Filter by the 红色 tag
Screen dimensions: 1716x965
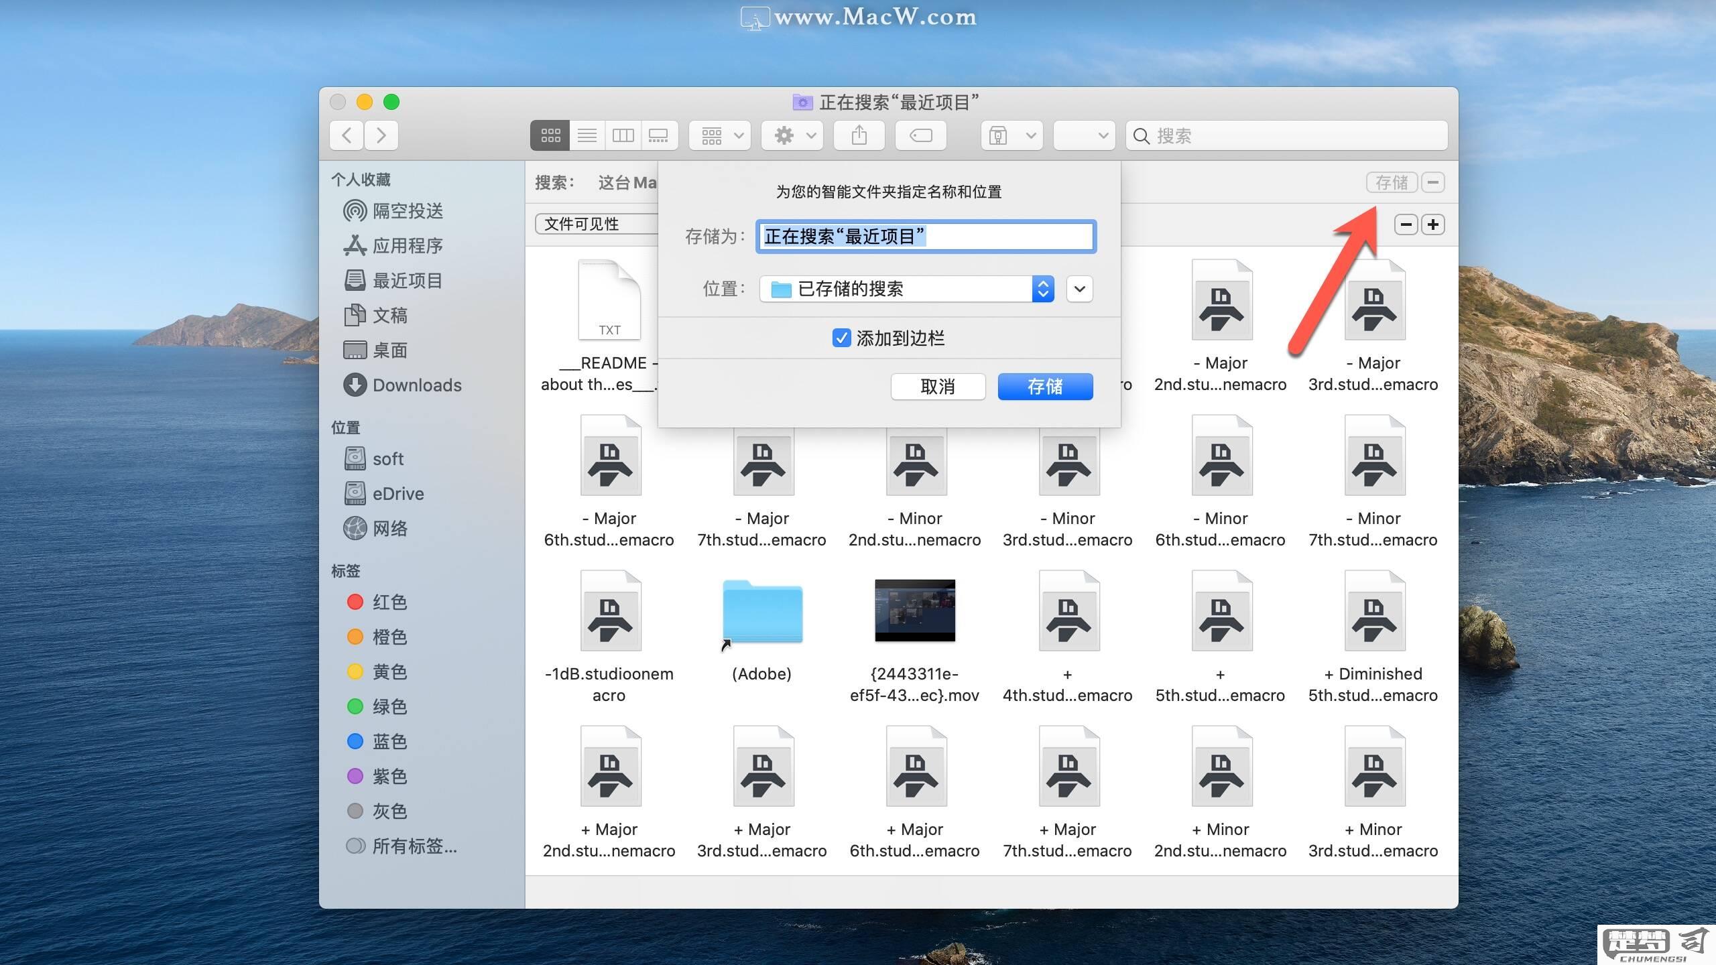pos(377,602)
